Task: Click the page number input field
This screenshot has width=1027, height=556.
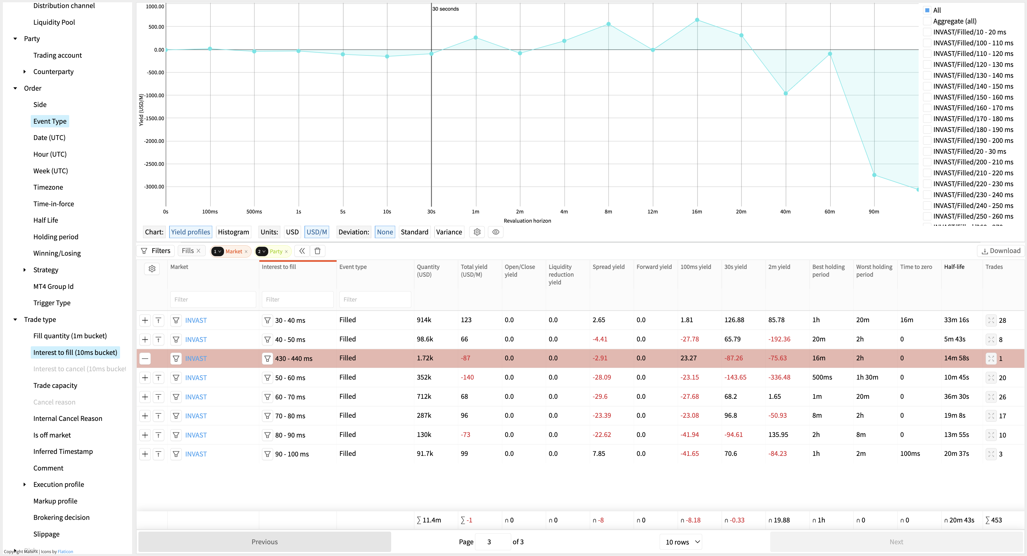Action: (x=493, y=542)
